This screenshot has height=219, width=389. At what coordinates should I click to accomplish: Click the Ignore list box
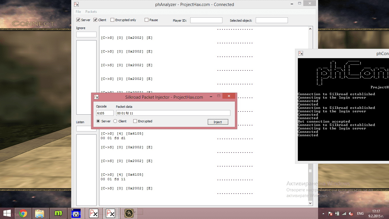(x=86, y=77)
